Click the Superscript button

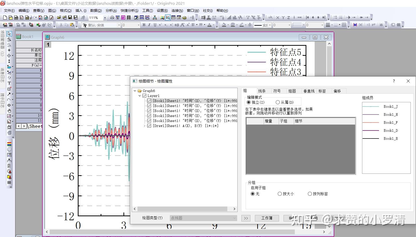[x=160, y=25]
